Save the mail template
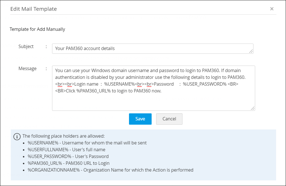 (x=140, y=119)
